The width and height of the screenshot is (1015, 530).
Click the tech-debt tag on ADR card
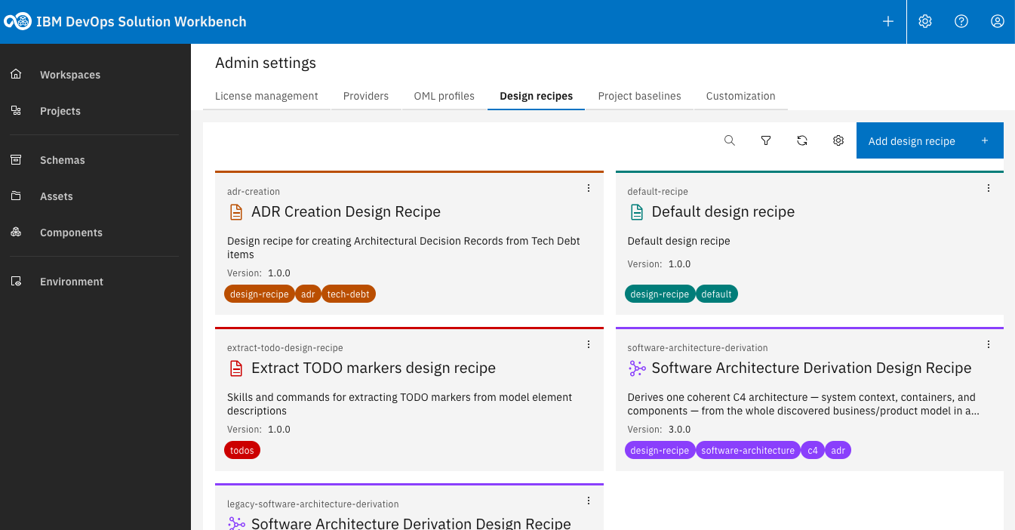349,294
